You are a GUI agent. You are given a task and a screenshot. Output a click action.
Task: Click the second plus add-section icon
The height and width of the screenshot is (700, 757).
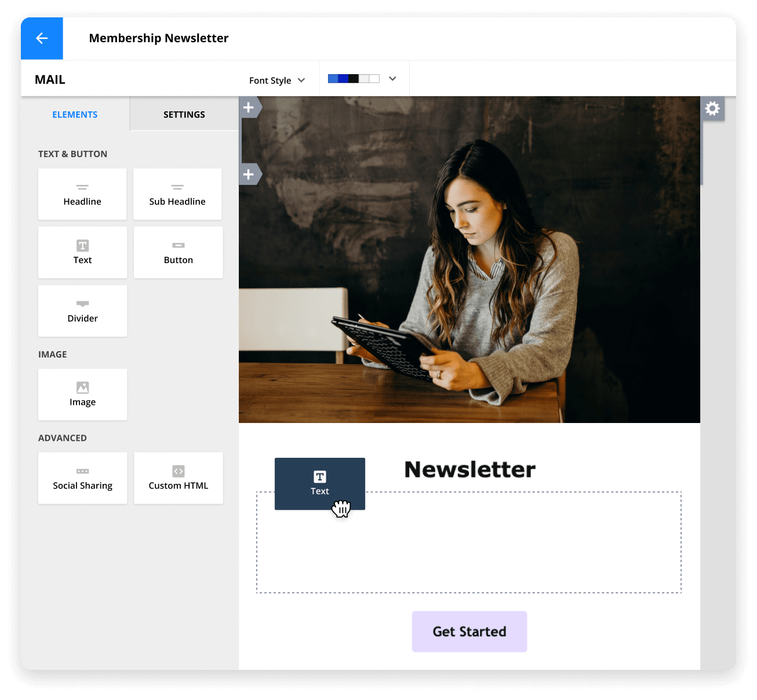click(x=249, y=174)
